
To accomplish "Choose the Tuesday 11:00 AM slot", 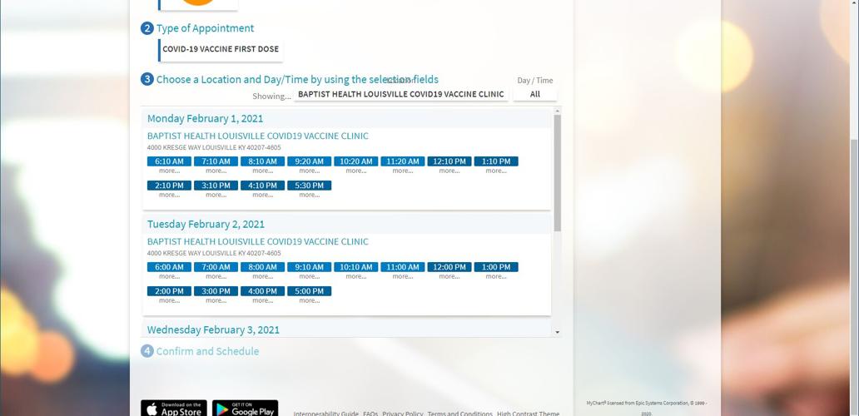I will tap(403, 267).
